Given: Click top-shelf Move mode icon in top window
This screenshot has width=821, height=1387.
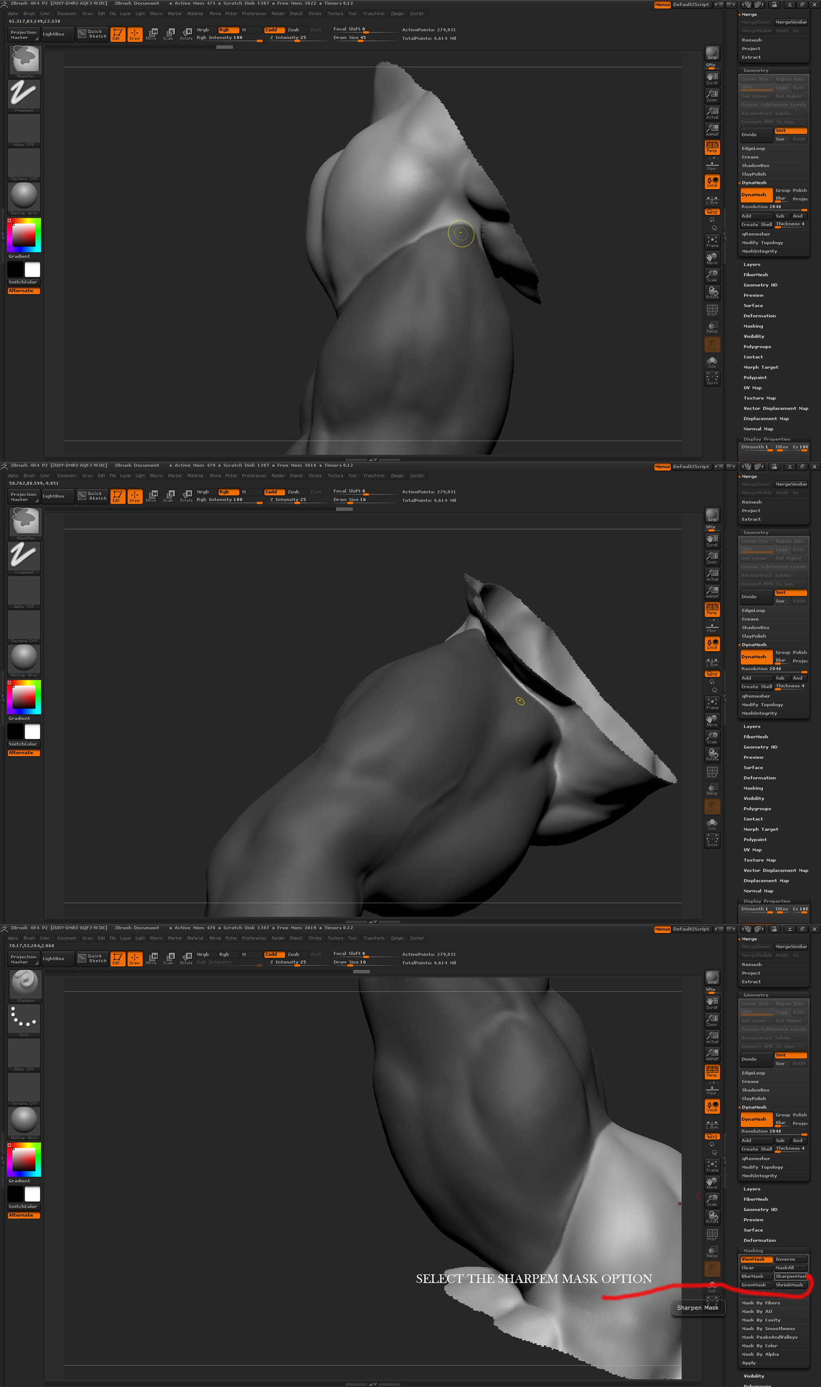Looking at the screenshot, I should 152,34.
